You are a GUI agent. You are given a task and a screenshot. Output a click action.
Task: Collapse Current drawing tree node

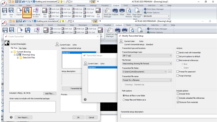[x=12, y=52]
